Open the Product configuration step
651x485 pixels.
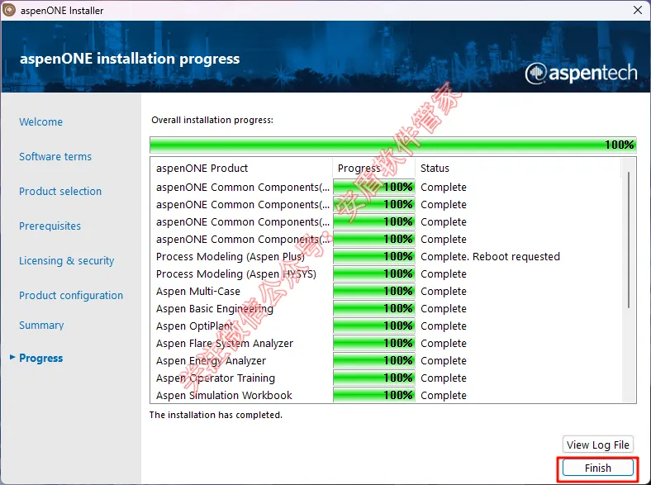tap(71, 295)
